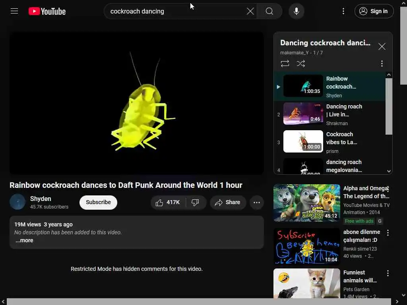407x305 pixels.
Task: Close the playlist panel
Action: 382,47
